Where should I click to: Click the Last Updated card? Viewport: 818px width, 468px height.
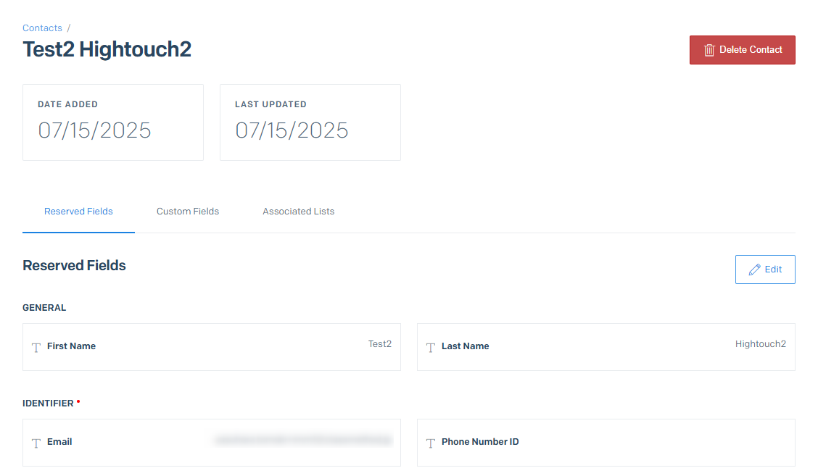tap(310, 122)
